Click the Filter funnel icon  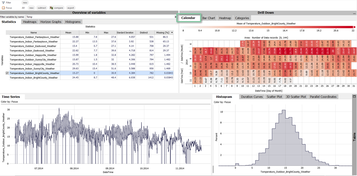point(3,3)
